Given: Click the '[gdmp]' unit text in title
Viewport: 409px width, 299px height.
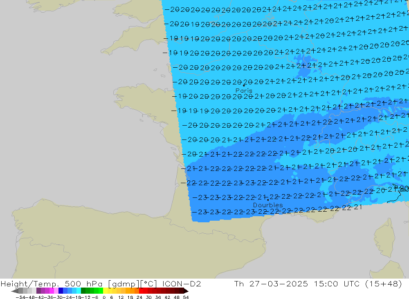Looking at the screenshot, I should (x=124, y=284).
